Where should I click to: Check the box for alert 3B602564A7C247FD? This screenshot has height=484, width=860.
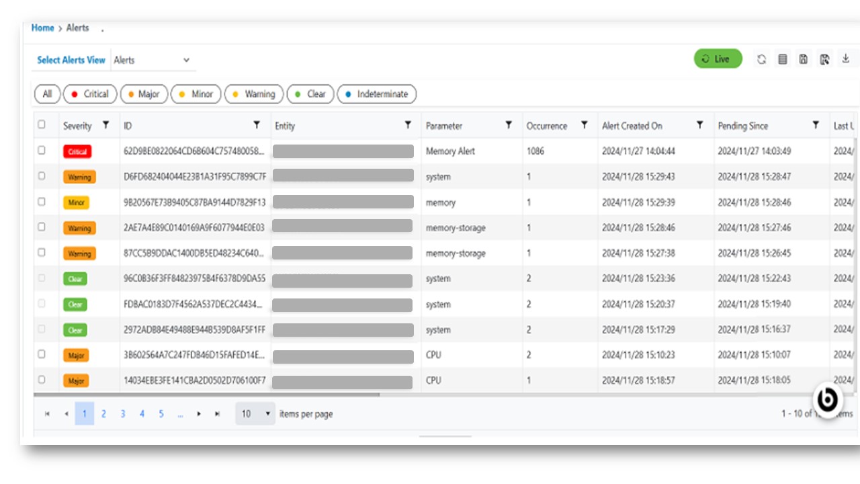tap(42, 354)
